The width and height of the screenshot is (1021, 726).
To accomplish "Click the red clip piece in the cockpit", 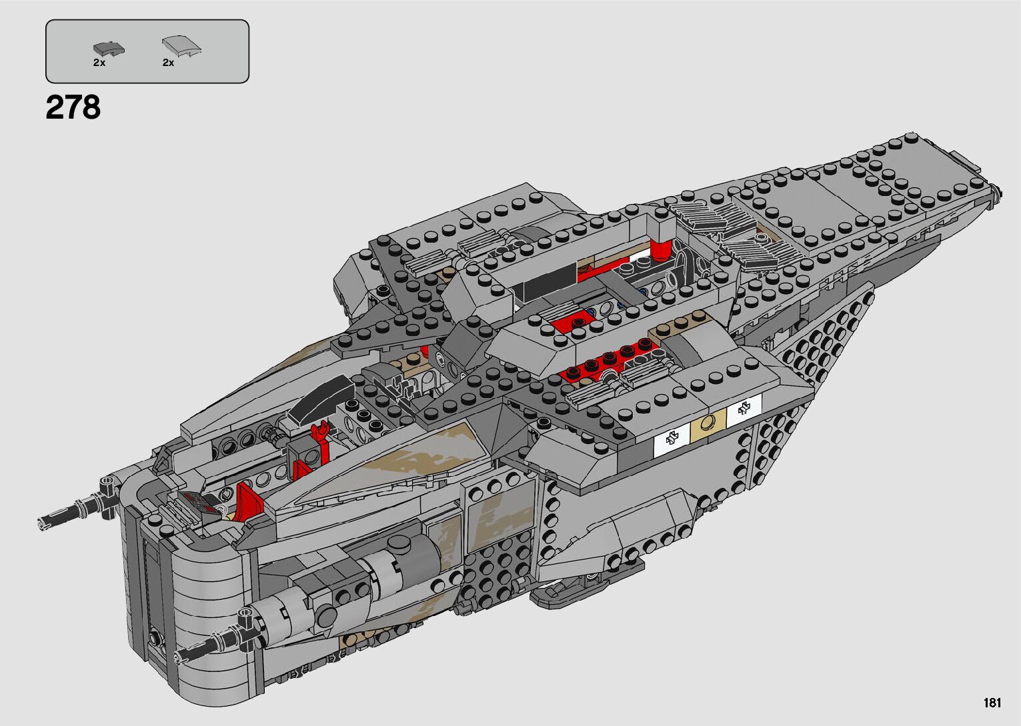I will 323,442.
